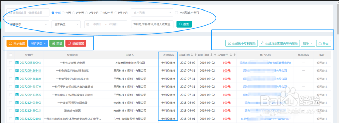This screenshot has height=123, width=339.
Task: Sort 应缴费用 column descending arrow
Action: pyautogui.click(x=231, y=55)
